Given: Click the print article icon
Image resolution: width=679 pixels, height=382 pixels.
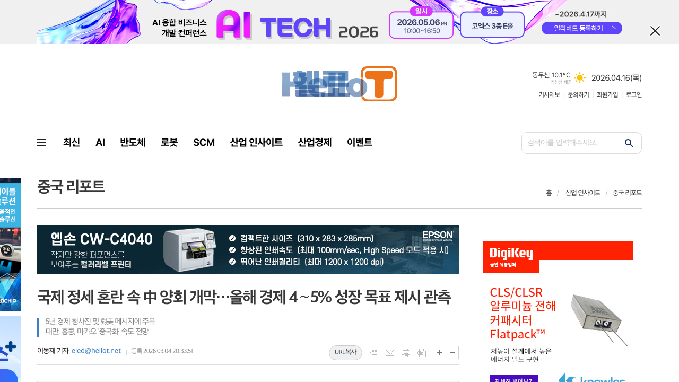Looking at the screenshot, I should [406, 353].
